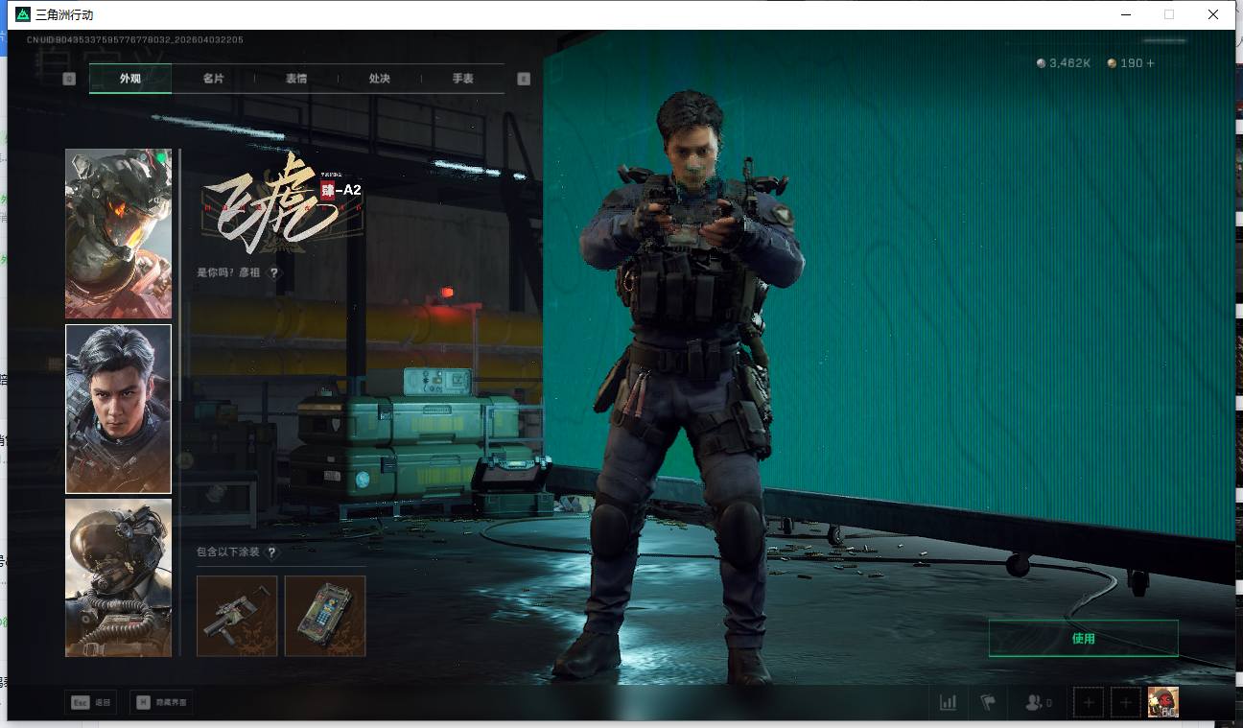1243x728 pixels.
Task: Open the friends list icon
Action: (x=1036, y=703)
